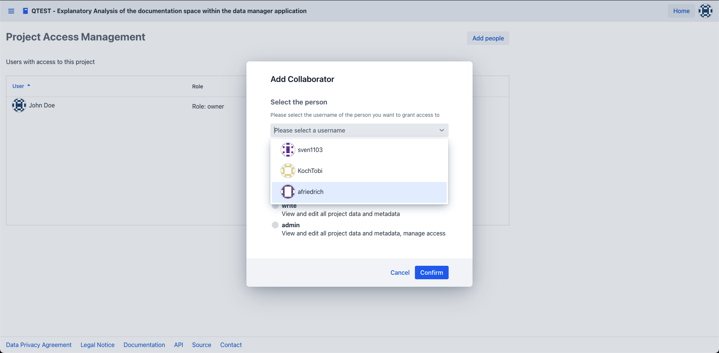Viewport: 719px width, 353px height.
Task: Click the Add people button
Action: [488, 38]
